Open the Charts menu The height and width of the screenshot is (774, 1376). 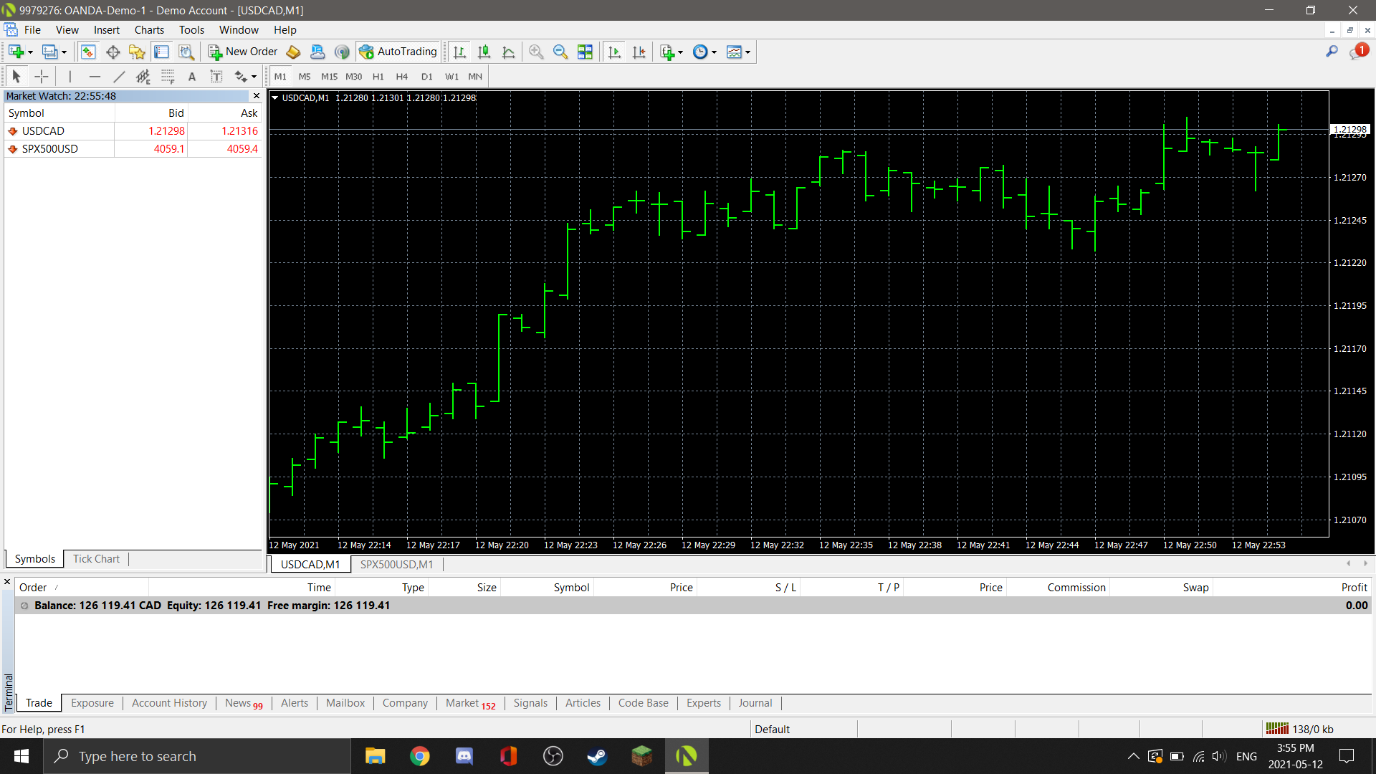click(x=149, y=30)
